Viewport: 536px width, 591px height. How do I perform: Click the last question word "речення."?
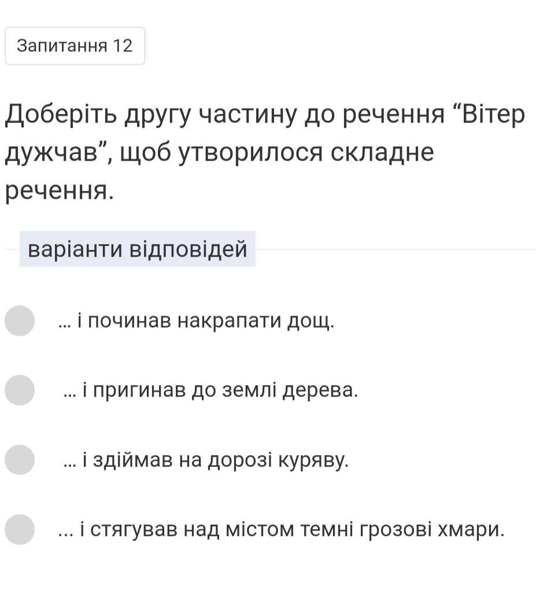pyautogui.click(x=59, y=190)
